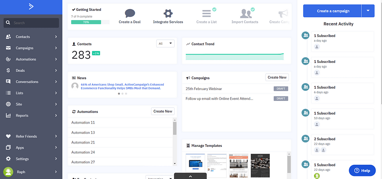The width and height of the screenshot is (382, 179).
Task: Click the green avatar under last subscribed entry
Action: (317, 176)
